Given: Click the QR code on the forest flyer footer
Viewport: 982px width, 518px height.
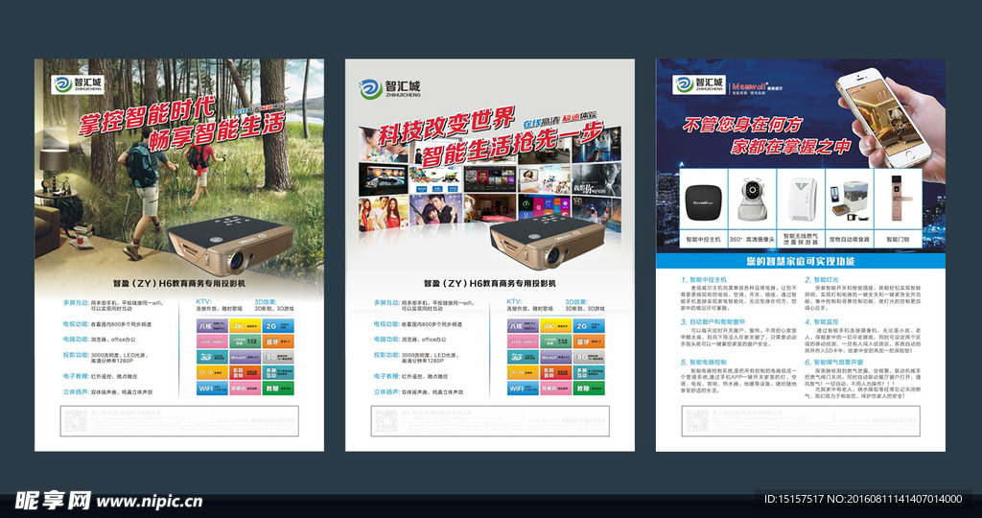Looking at the screenshot, I should pyautogui.click(x=75, y=421).
